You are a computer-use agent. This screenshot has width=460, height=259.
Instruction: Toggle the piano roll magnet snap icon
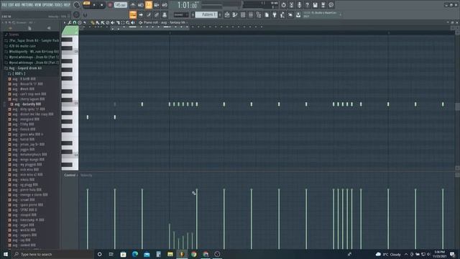tap(75, 22)
